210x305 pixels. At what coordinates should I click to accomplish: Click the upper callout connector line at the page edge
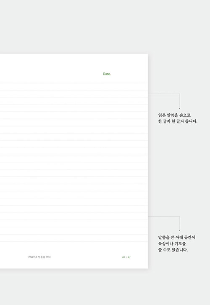pyautogui.click(x=164, y=94)
